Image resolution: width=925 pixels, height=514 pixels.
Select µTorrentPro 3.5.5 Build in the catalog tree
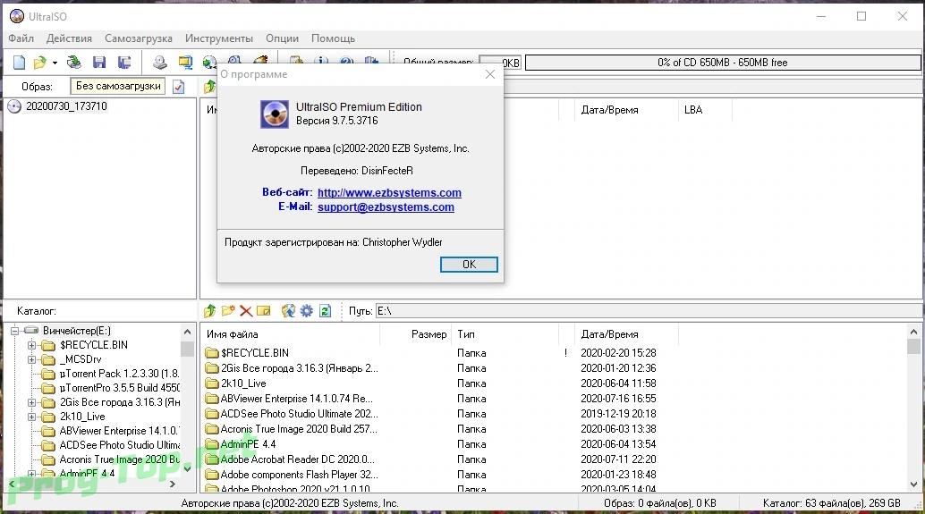point(119,388)
